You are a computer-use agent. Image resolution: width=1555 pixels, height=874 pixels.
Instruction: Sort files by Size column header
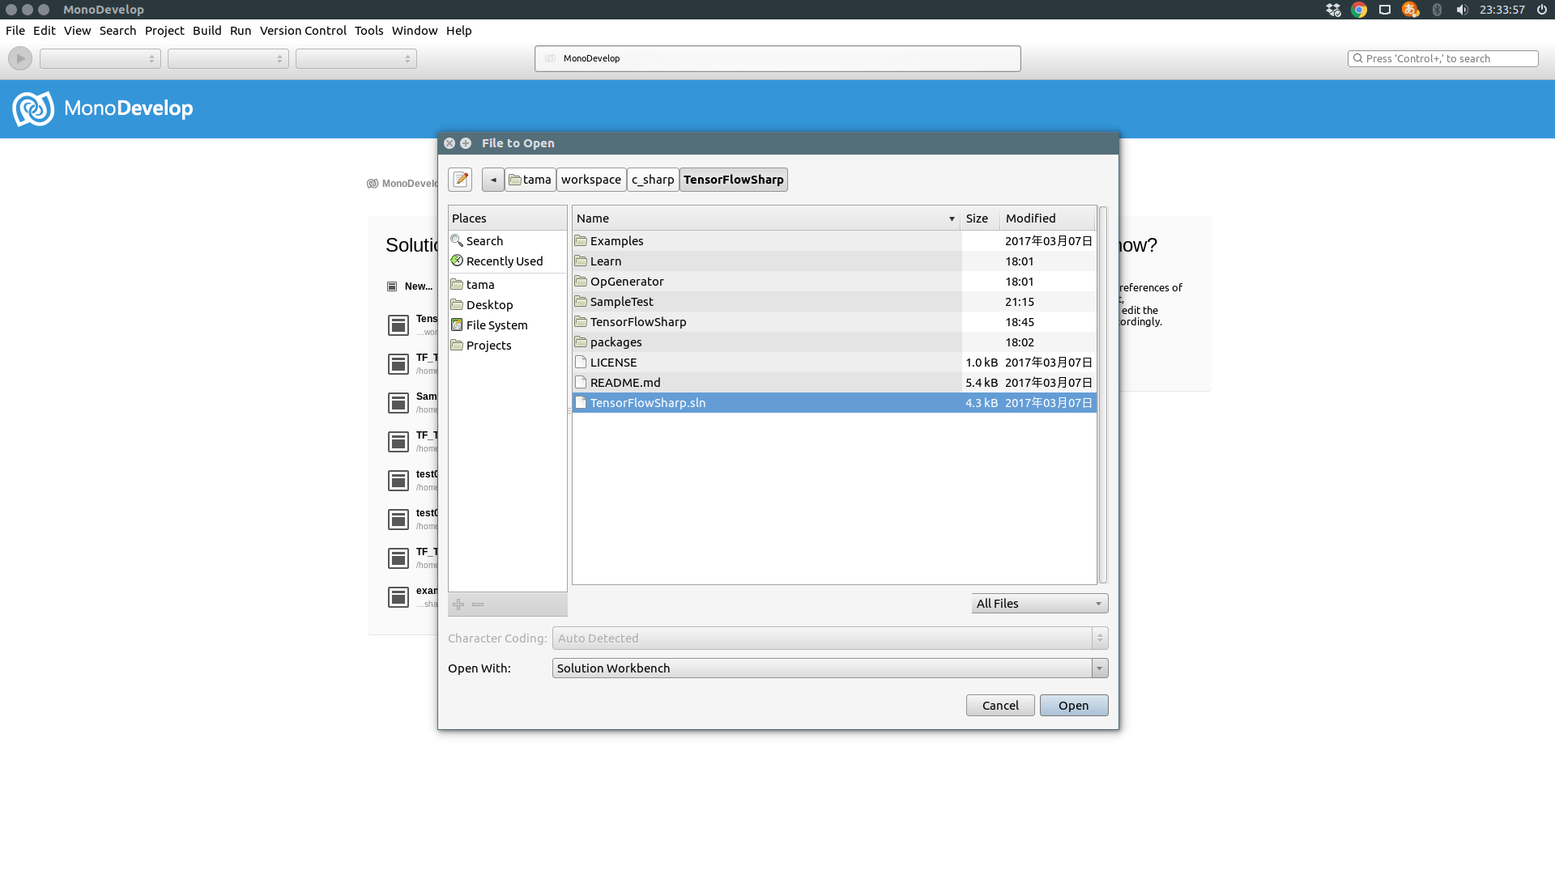pyautogui.click(x=980, y=218)
